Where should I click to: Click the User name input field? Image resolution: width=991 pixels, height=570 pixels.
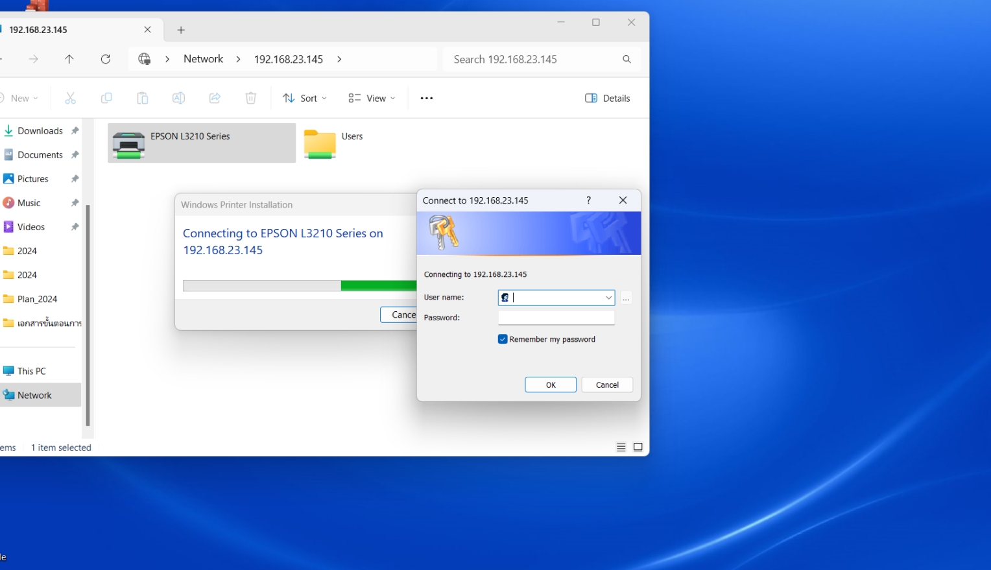[x=556, y=298]
